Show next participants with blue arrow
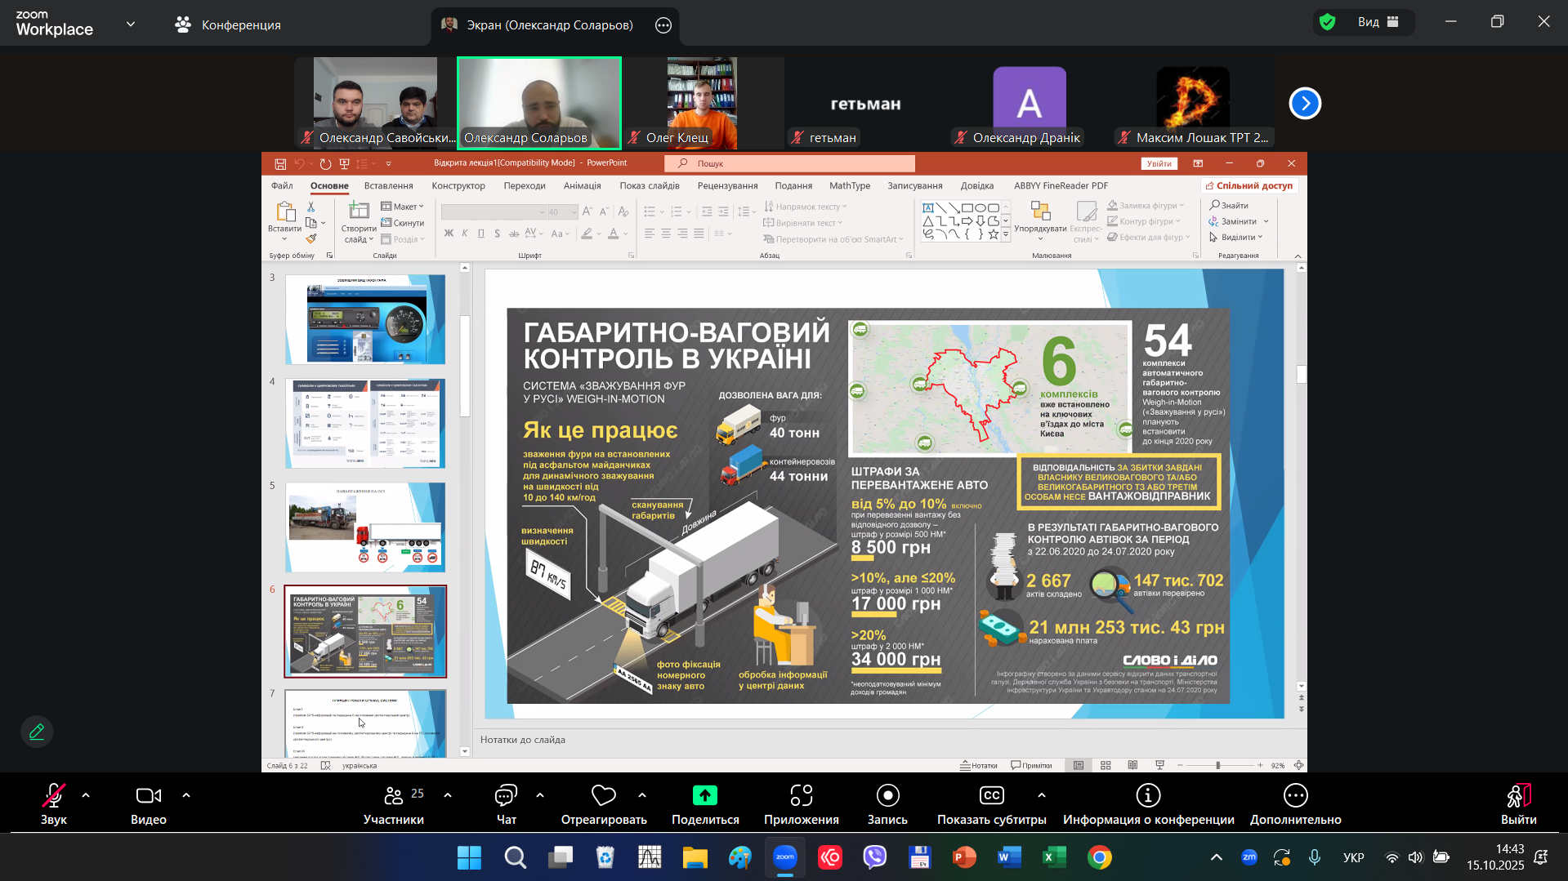Screen dimensions: 1568x881 pos(1305,104)
